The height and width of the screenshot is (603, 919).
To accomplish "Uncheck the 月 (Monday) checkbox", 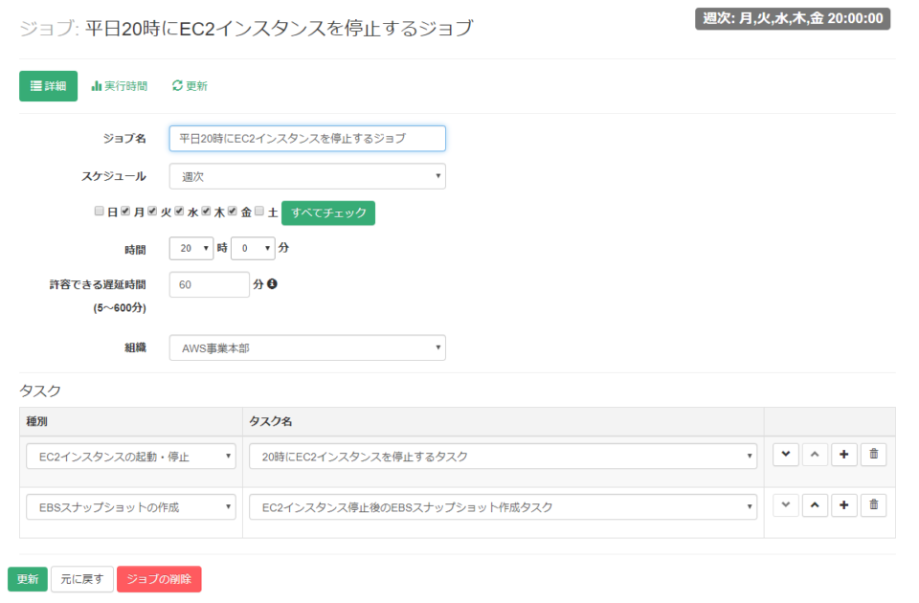I will (124, 211).
